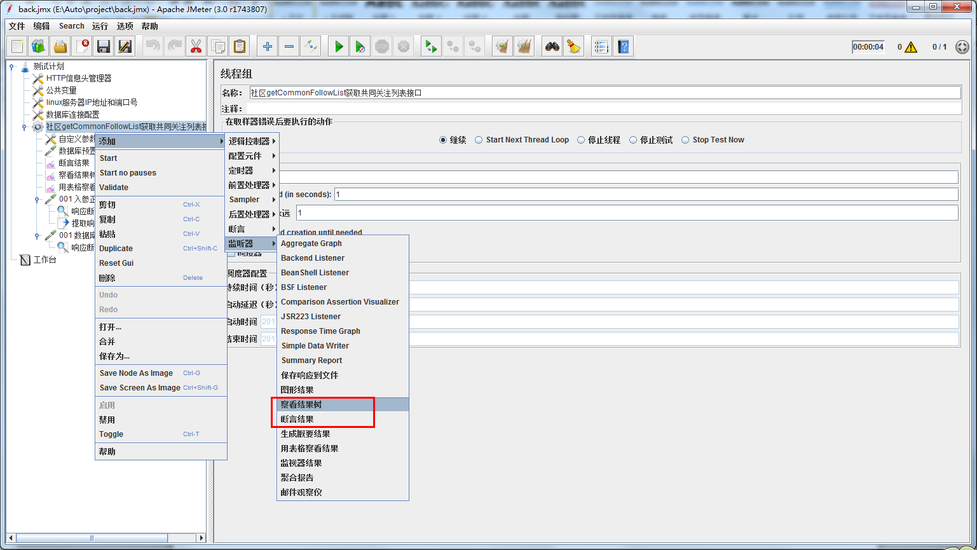The image size is (977, 550).
Task: Click 禁用 in the context menu
Action: click(x=161, y=420)
